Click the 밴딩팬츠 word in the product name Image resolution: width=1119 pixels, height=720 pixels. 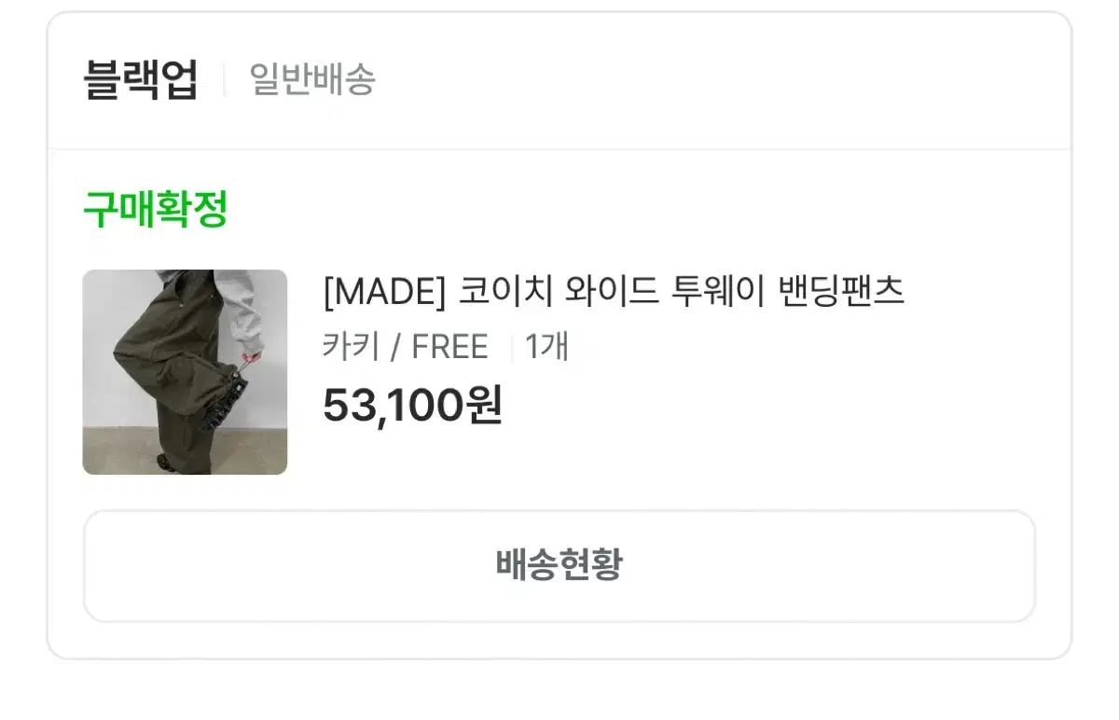(840, 293)
